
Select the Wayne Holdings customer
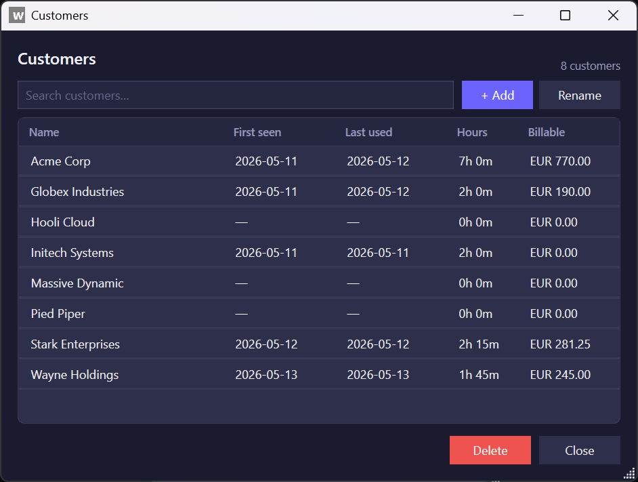(x=319, y=375)
